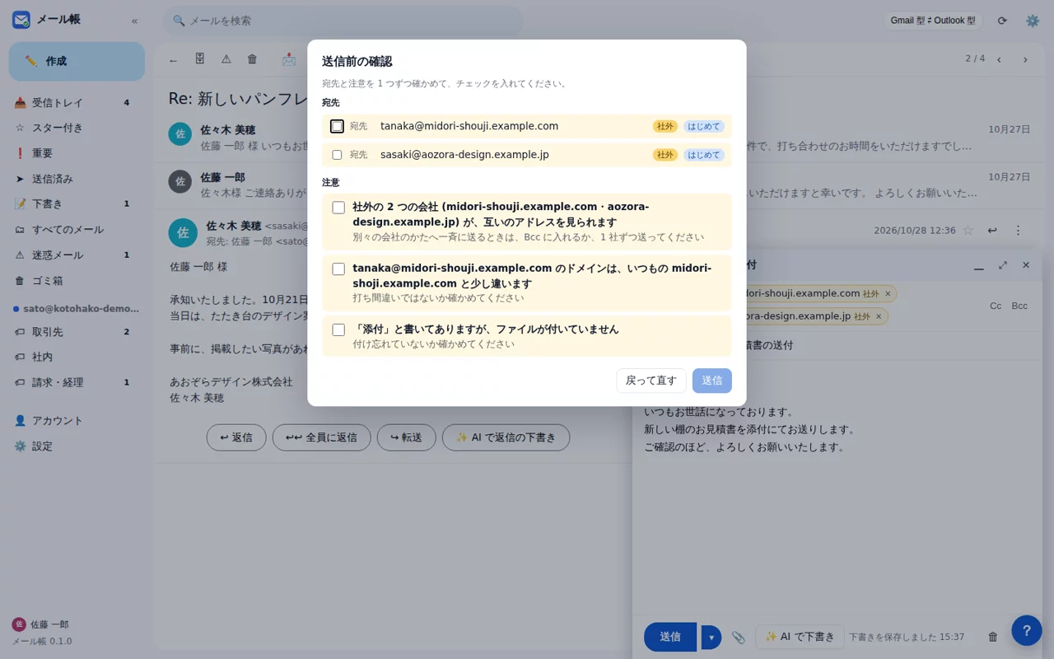Image resolution: width=1054 pixels, height=659 pixels.
Task: Collapse the sidebar with the double chevron
Action: (134, 21)
